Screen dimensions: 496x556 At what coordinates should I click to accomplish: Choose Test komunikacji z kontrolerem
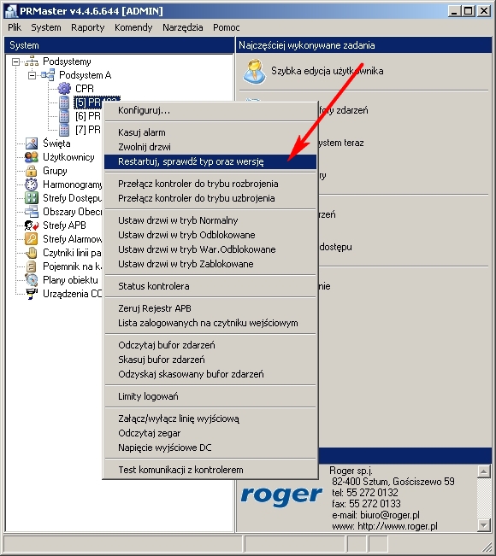[x=210, y=470]
